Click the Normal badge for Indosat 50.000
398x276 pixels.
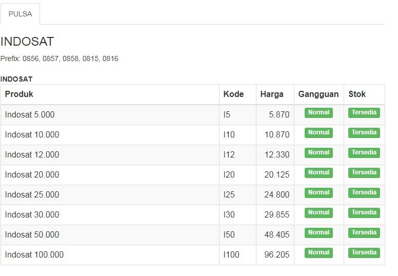coord(319,233)
